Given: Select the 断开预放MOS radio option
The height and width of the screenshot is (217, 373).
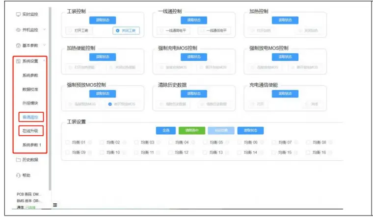Looking at the screenshot, I should (122, 104).
